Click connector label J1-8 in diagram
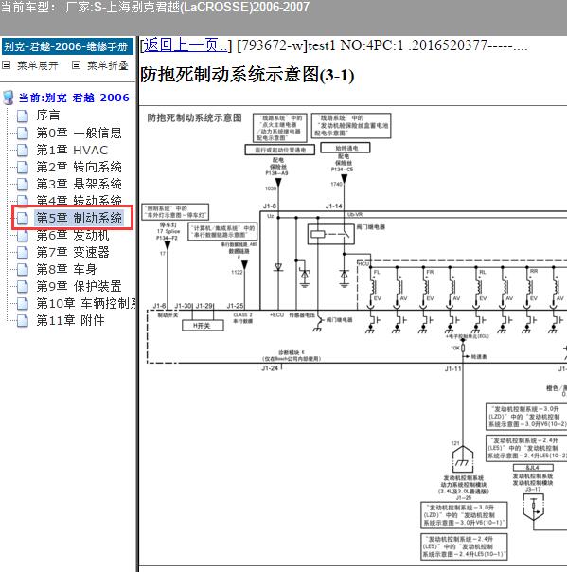The height and width of the screenshot is (572, 567). pyautogui.click(x=270, y=206)
